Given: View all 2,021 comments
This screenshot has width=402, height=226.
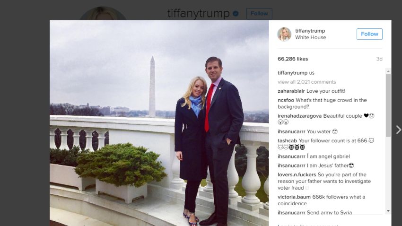Looking at the screenshot, I should coord(306,82).
